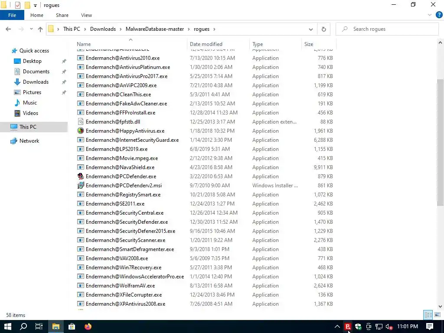The image size is (444, 333).
Task: Select the file Endermanch@SecurityScanner.exe
Action: [x=125, y=240]
